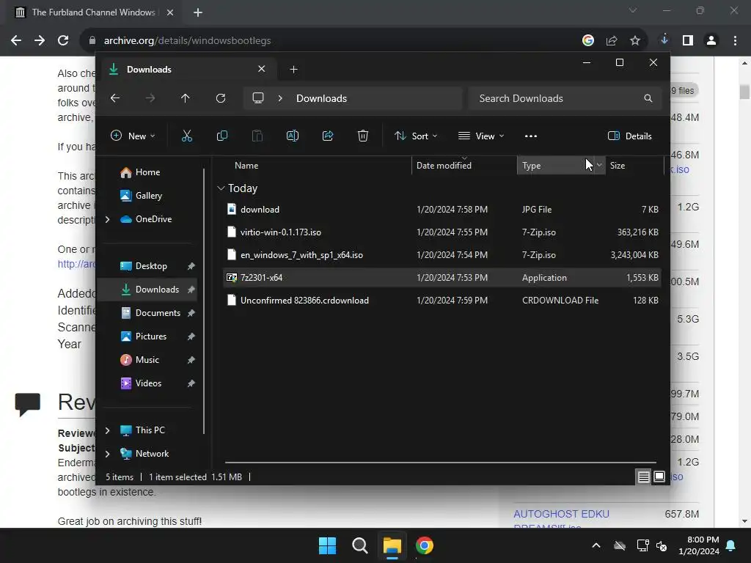Switch to large thumbnails view icon in status bar
This screenshot has height=563, width=751.
pyautogui.click(x=659, y=476)
